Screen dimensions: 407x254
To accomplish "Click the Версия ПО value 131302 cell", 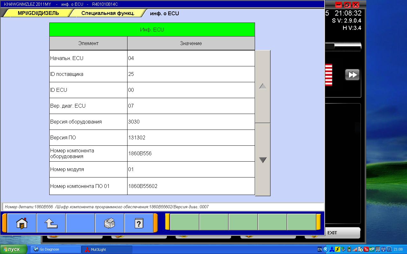I will point(191,138).
